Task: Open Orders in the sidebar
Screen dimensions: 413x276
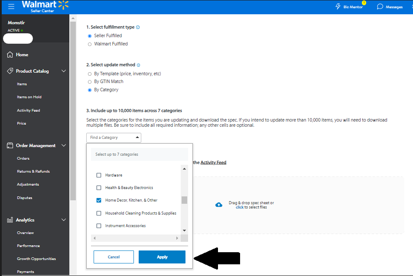Action: [x=23, y=158]
